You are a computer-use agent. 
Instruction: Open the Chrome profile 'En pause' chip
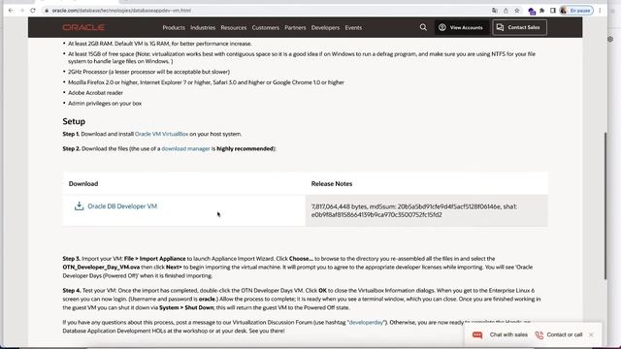point(576,11)
